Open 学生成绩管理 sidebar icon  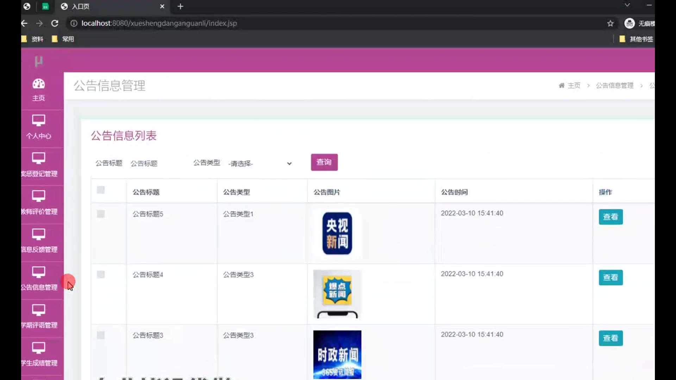point(39,348)
